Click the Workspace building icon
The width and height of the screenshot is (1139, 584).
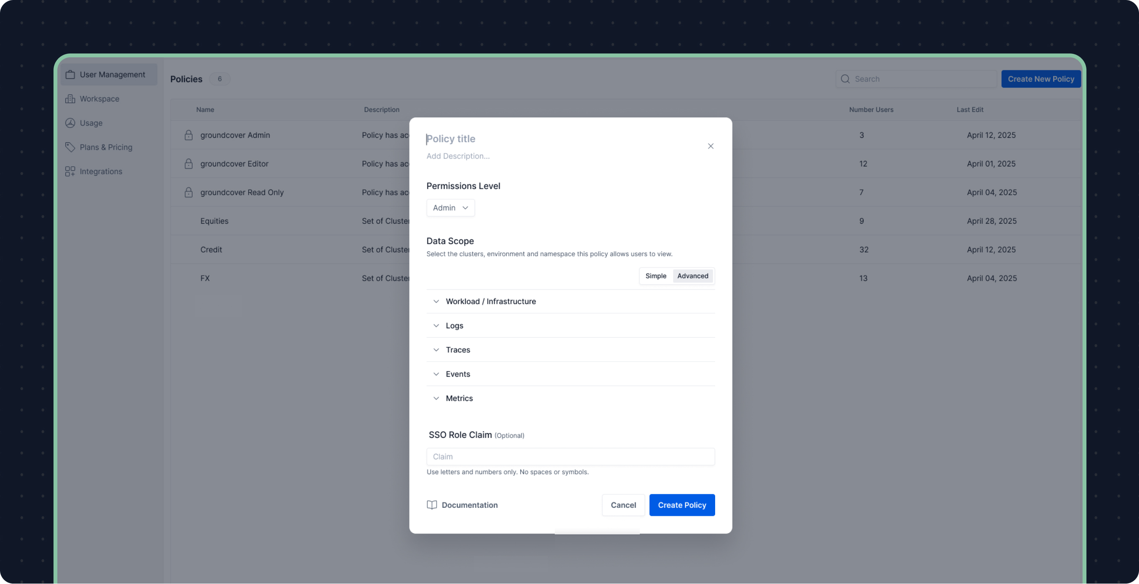tap(70, 99)
